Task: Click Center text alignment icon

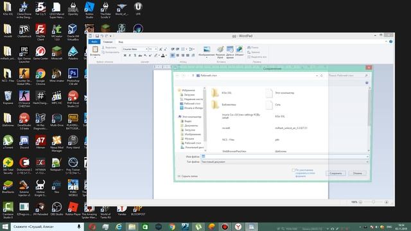Action: pos(178,55)
